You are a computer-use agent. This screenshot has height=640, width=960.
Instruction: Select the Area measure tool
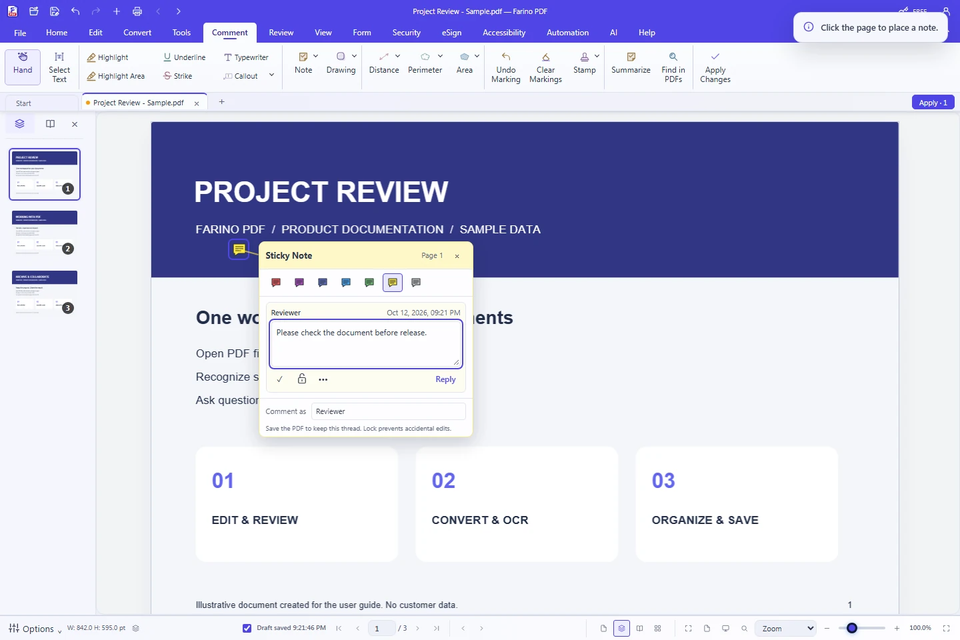(x=465, y=64)
